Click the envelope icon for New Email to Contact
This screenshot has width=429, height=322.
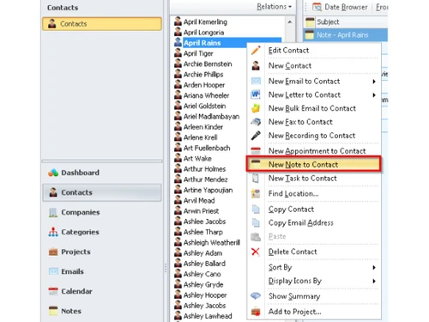pyautogui.click(x=256, y=81)
